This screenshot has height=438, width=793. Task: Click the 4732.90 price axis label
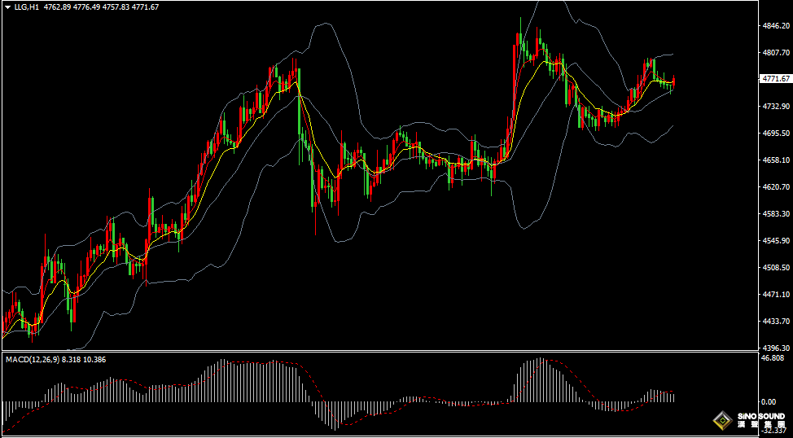click(775, 107)
